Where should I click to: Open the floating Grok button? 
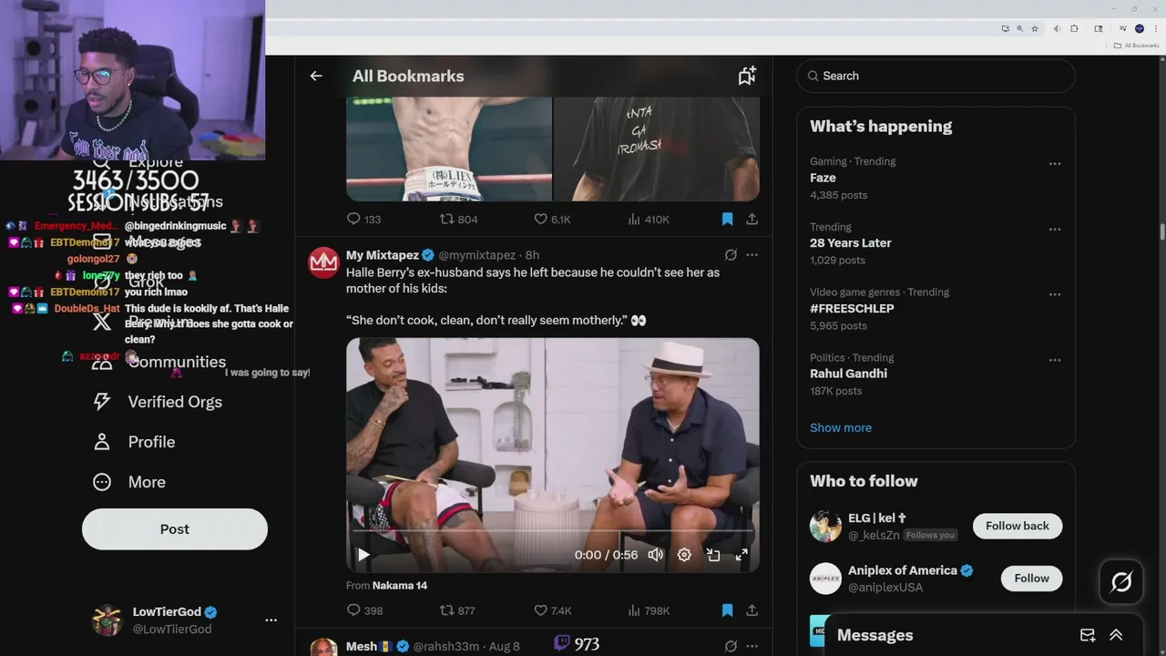point(1121,581)
